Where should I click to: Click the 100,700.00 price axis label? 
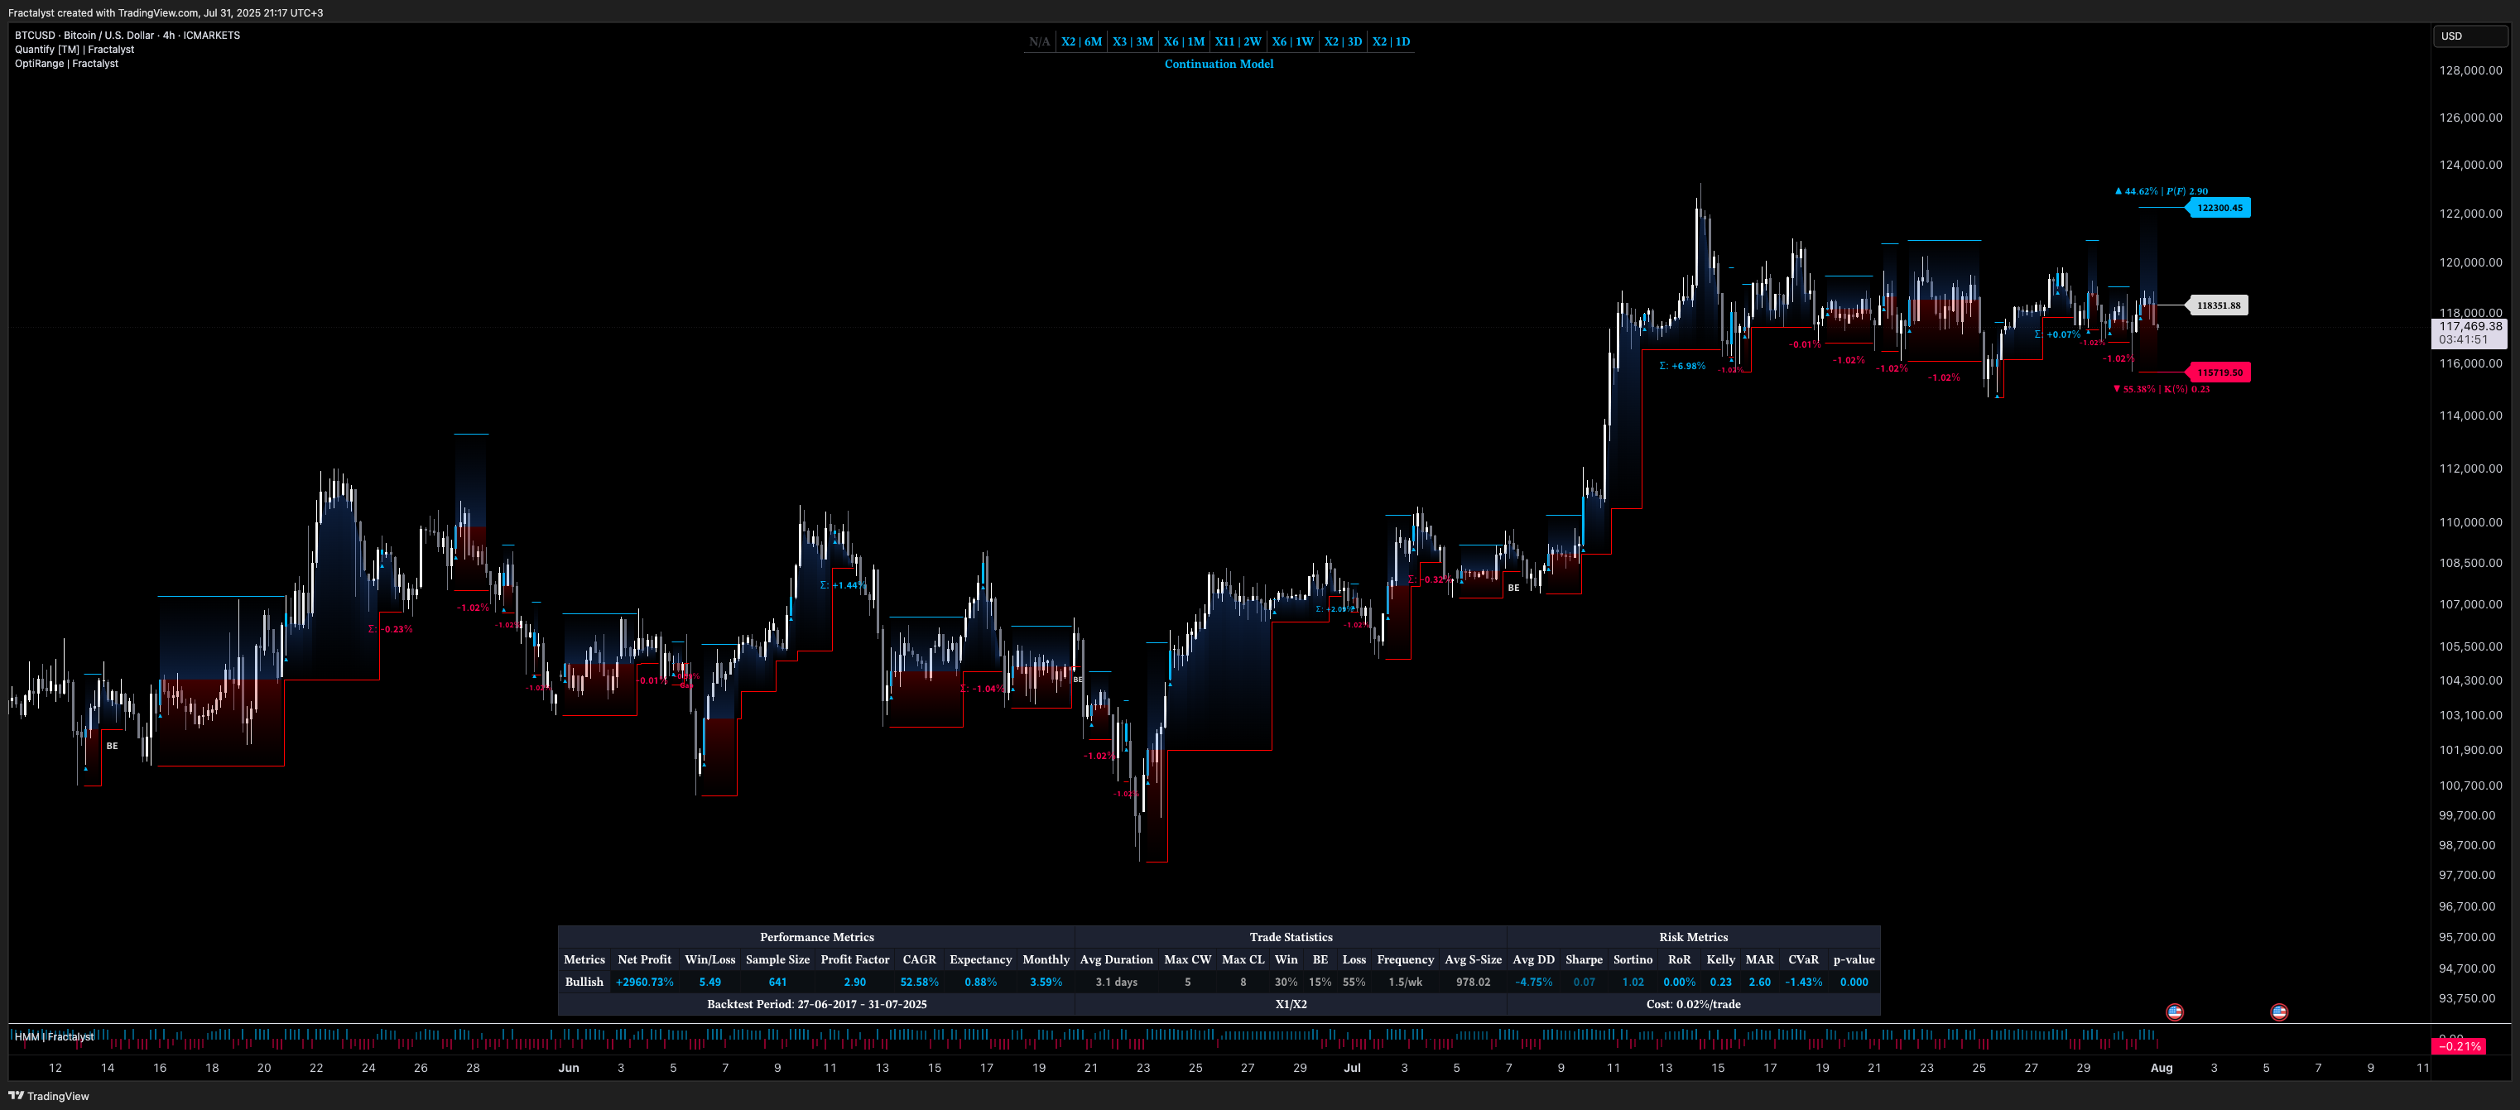[x=2470, y=786]
